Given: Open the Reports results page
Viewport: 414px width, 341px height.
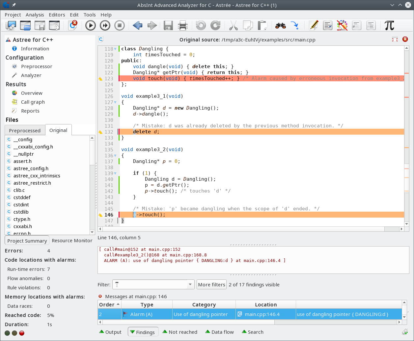Looking at the screenshot, I should [30, 111].
